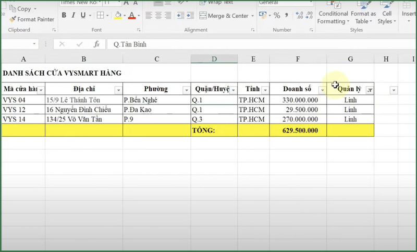Image resolution: width=417 pixels, height=252 pixels.
Task: Toggle Bold formatting
Action: [64, 16]
